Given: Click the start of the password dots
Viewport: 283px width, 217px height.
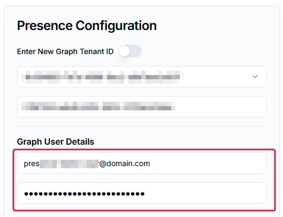Looking at the screenshot, I should (x=26, y=194).
